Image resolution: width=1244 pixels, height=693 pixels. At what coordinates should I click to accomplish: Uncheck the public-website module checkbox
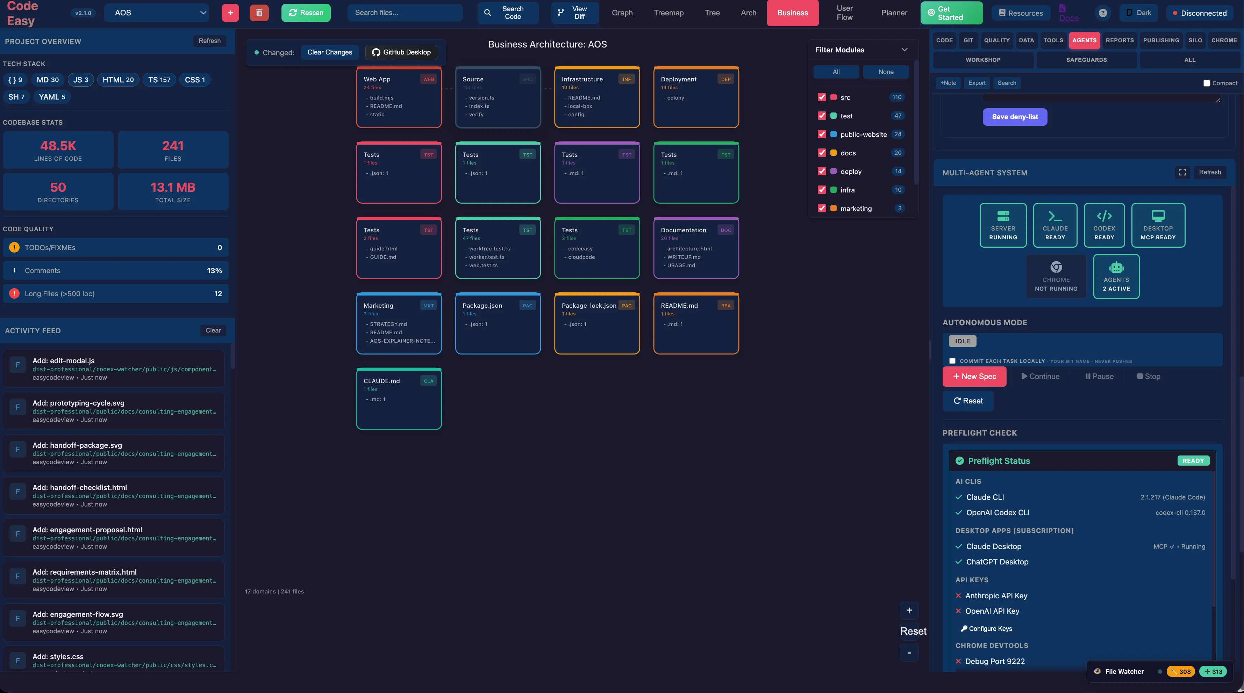coord(821,134)
